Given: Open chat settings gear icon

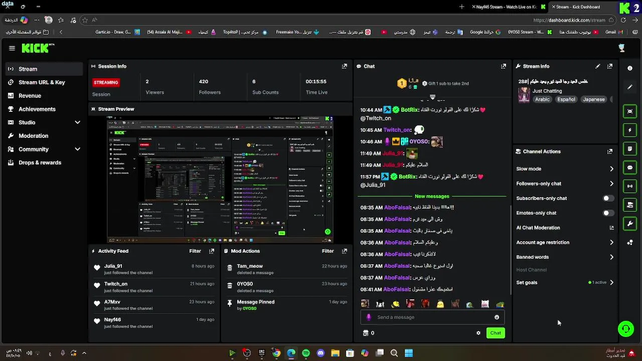Looking at the screenshot, I should (x=478, y=333).
